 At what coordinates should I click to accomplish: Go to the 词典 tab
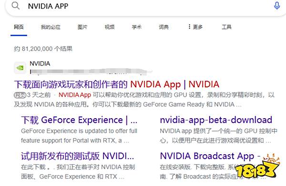click(x=163, y=27)
